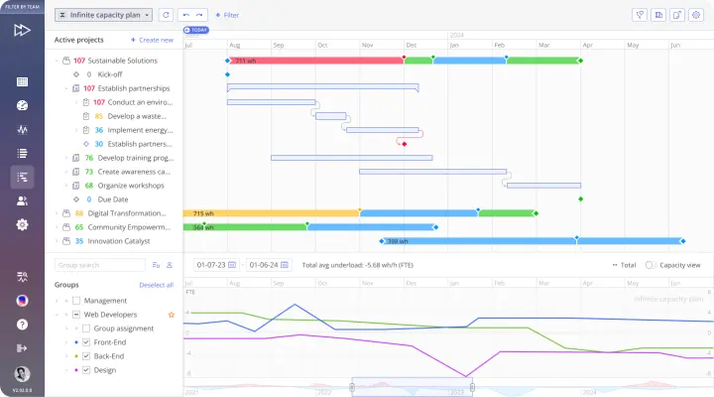Check the Management group checkbox
Image resolution: width=714 pixels, height=397 pixels.
[76, 300]
